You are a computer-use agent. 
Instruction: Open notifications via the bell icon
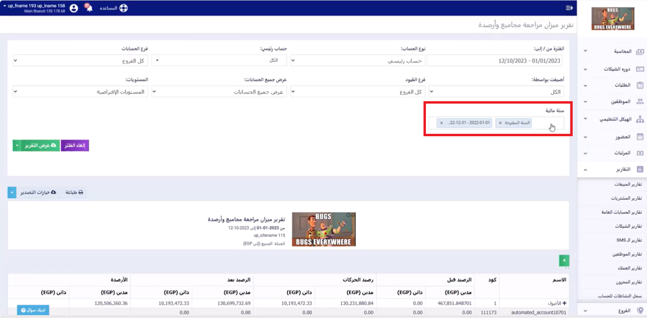[88, 8]
